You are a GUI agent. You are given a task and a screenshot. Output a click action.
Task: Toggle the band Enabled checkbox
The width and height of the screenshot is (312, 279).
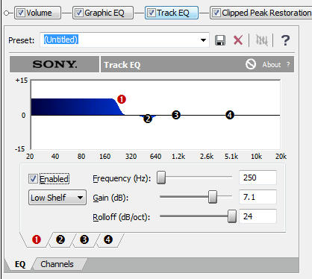33,179
